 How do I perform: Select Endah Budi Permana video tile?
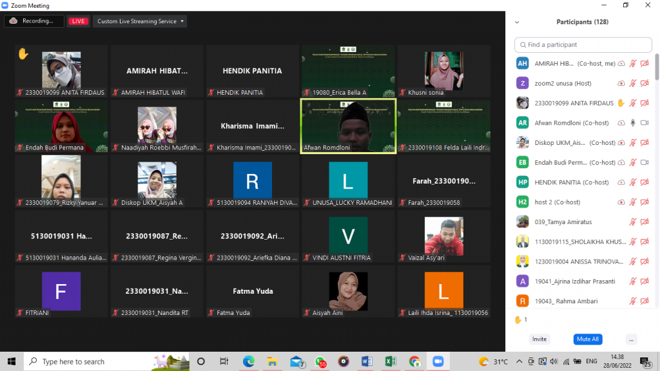point(61,126)
